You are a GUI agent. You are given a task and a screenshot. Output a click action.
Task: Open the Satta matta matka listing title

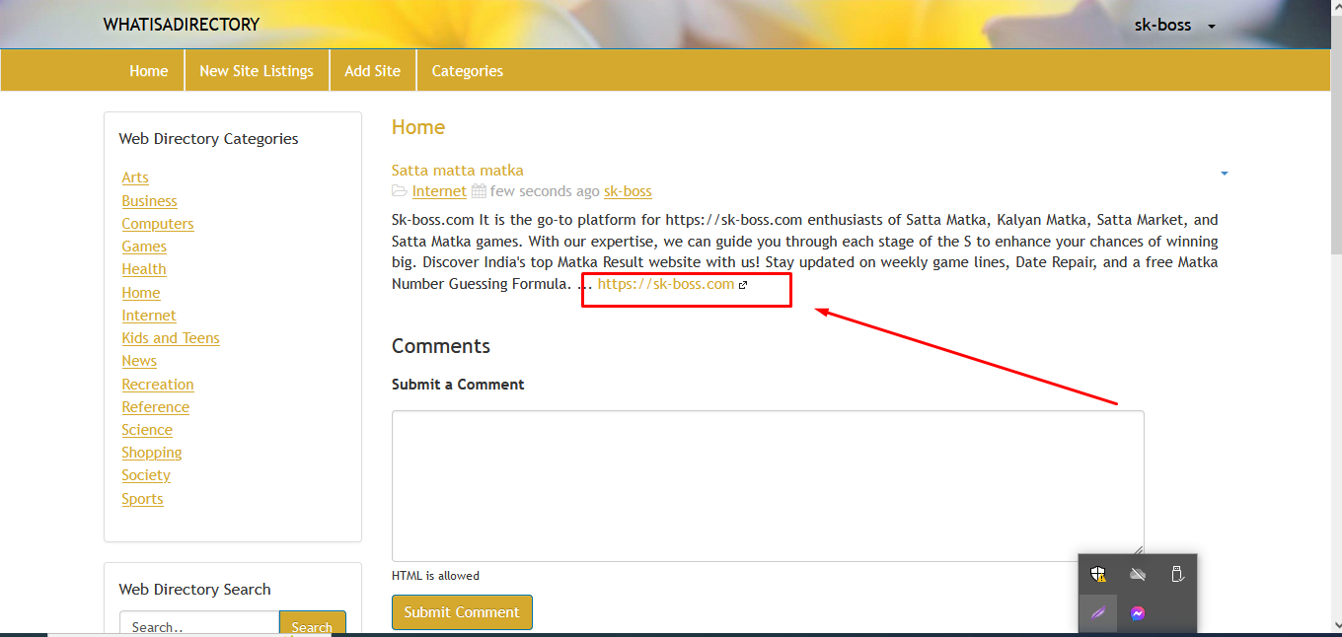[457, 171]
